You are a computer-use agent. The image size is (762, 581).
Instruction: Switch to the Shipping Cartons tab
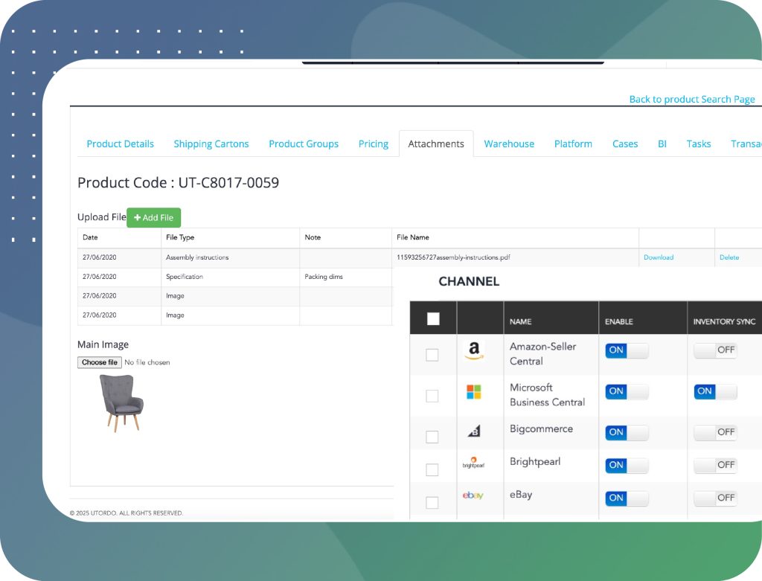pos(211,144)
